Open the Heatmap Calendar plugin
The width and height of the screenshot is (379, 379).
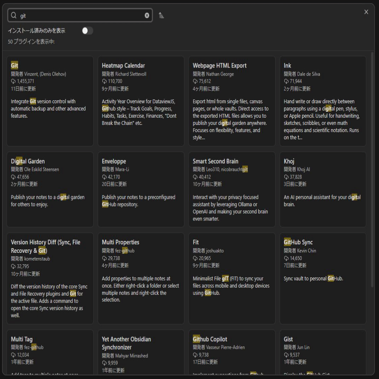click(x=141, y=101)
